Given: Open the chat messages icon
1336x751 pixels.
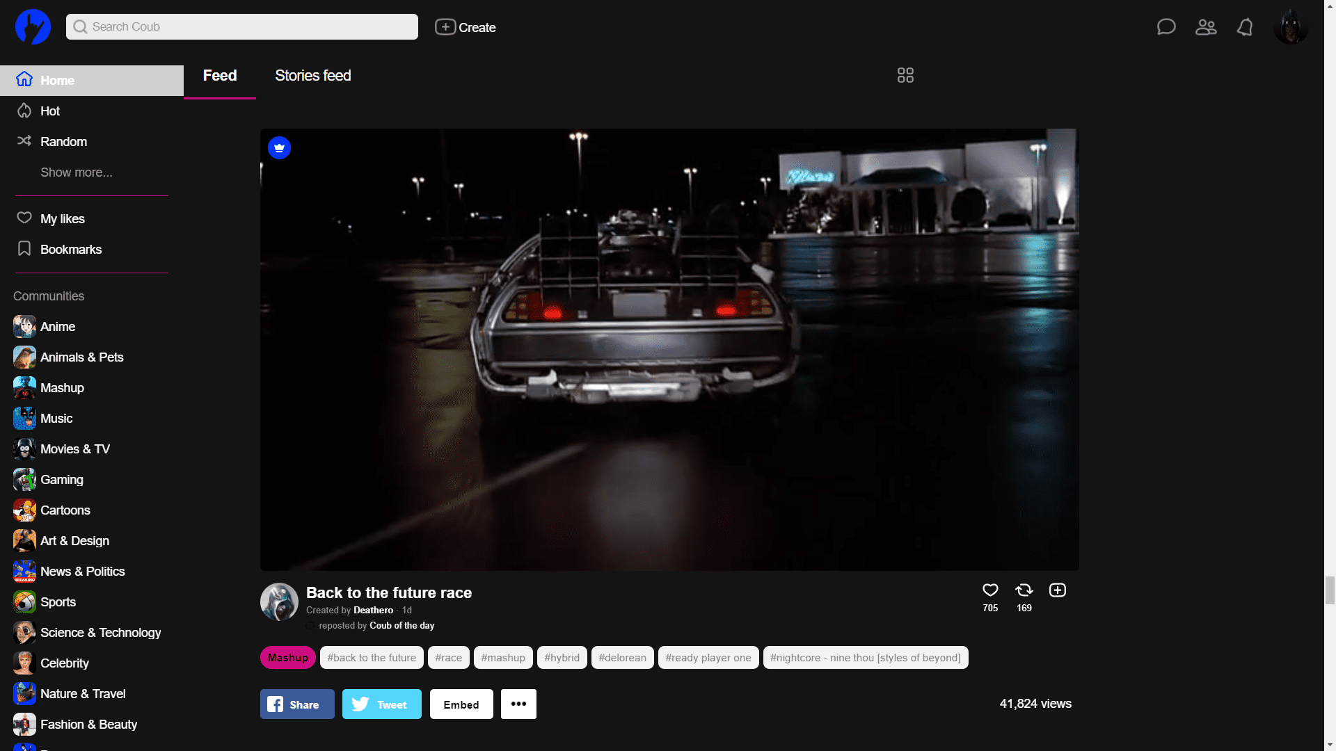Looking at the screenshot, I should coord(1166,27).
